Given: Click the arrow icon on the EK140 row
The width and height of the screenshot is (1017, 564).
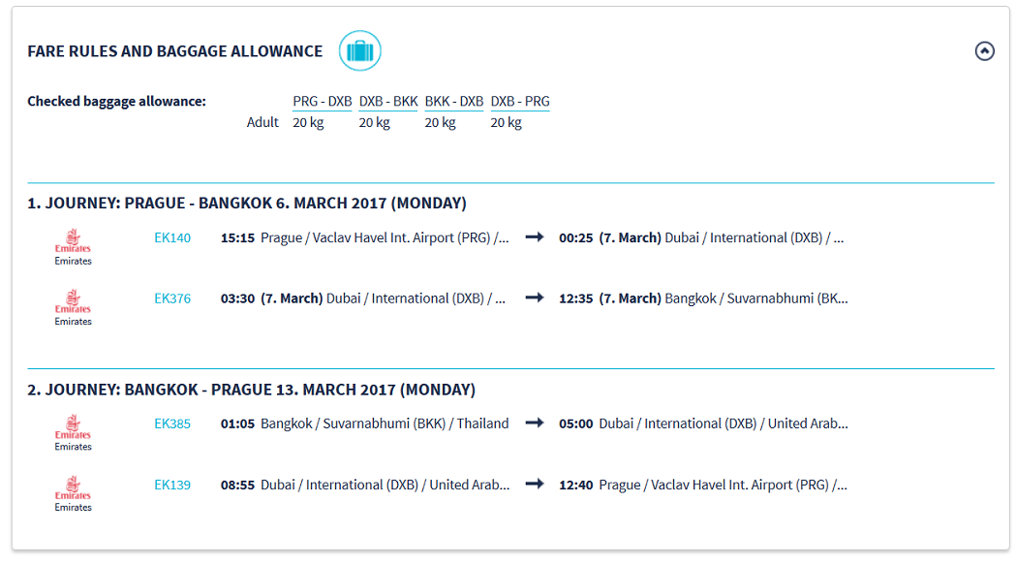Looking at the screenshot, I should (x=534, y=237).
